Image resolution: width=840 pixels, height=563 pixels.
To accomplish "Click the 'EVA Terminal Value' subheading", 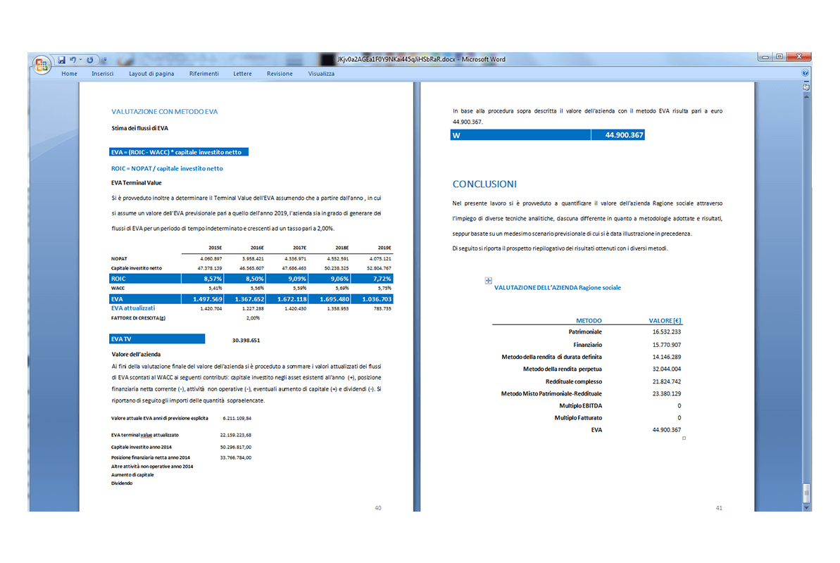I will point(136,183).
